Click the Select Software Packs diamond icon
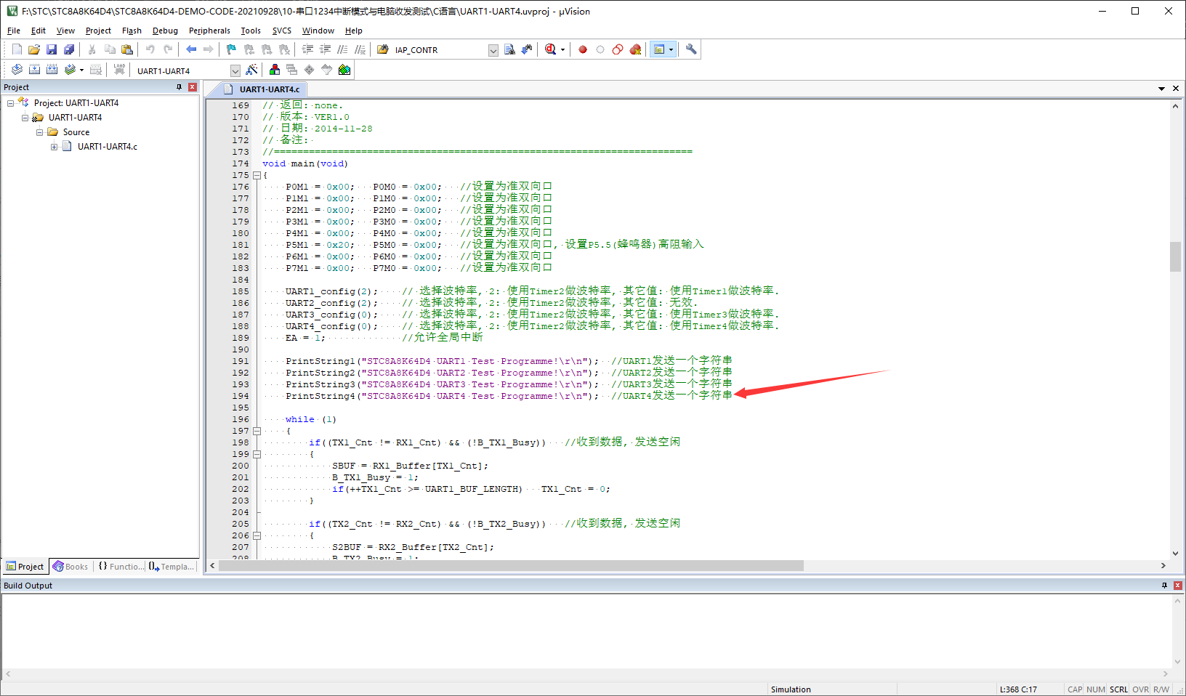Screen dimensions: 1186x696 [310, 70]
